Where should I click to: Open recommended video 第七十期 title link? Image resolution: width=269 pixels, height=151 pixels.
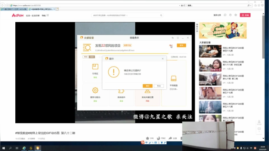[233, 77]
